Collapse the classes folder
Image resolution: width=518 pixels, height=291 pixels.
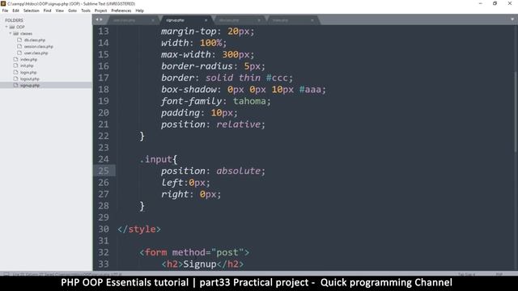tap(11, 33)
